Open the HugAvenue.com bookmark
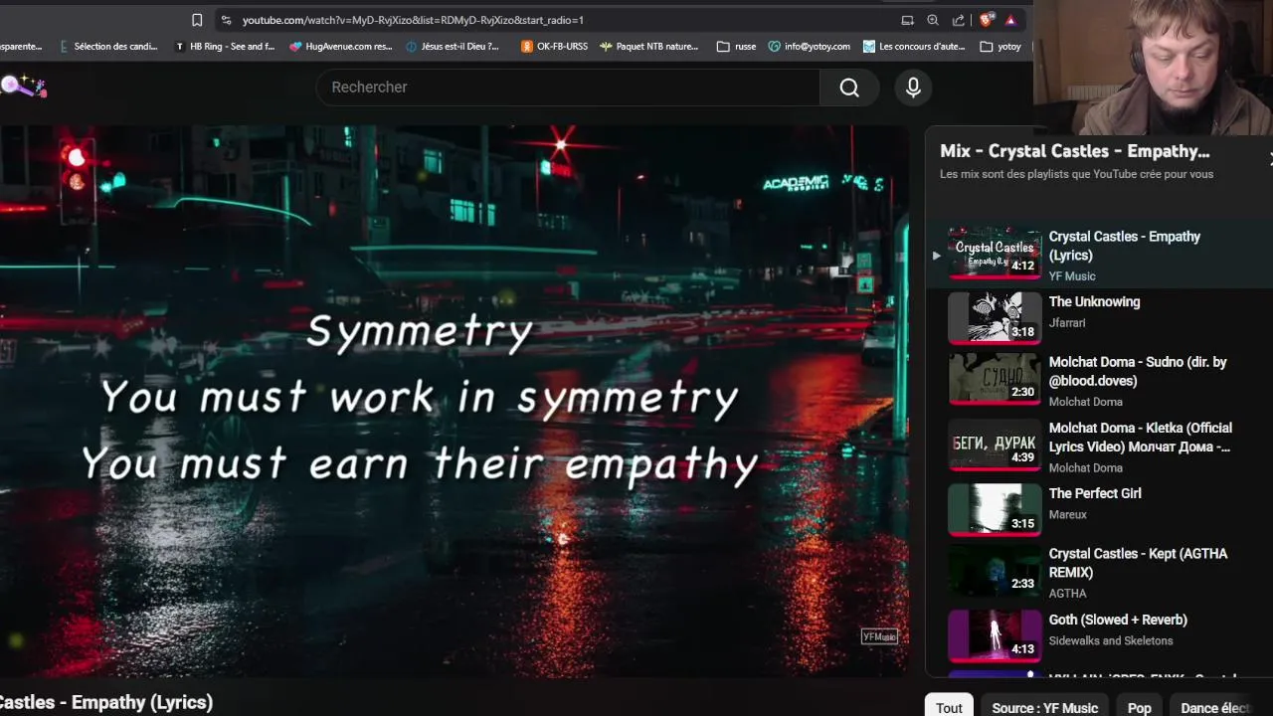This screenshot has width=1273, height=716. [x=341, y=46]
